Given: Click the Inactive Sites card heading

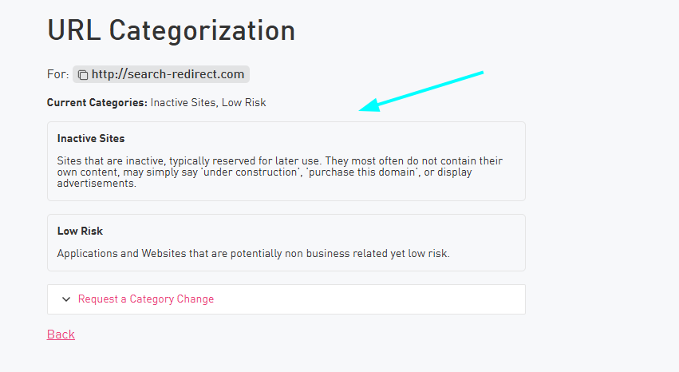Looking at the screenshot, I should coord(91,138).
